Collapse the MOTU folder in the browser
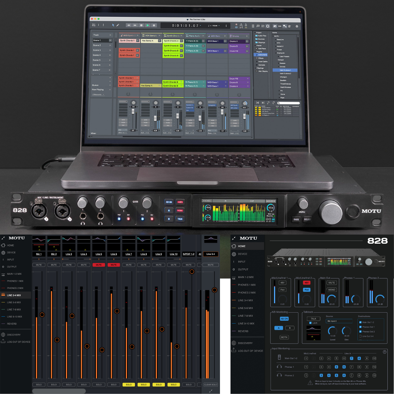The image size is (394, 394). tap(273, 36)
